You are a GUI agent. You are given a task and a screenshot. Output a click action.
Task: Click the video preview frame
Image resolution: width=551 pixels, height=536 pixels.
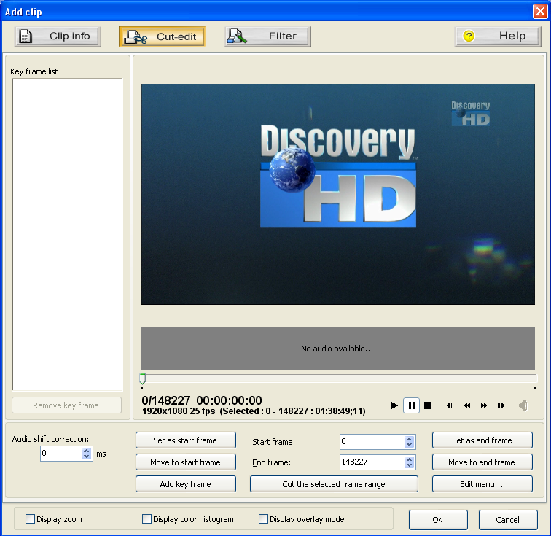(x=338, y=194)
